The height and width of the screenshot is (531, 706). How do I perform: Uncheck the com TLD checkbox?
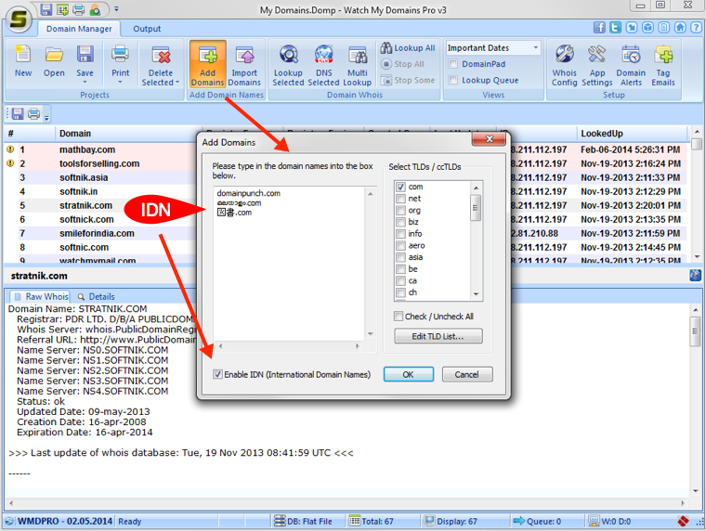click(400, 187)
